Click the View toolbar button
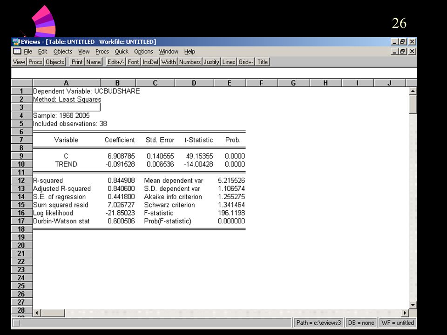 tap(19, 62)
